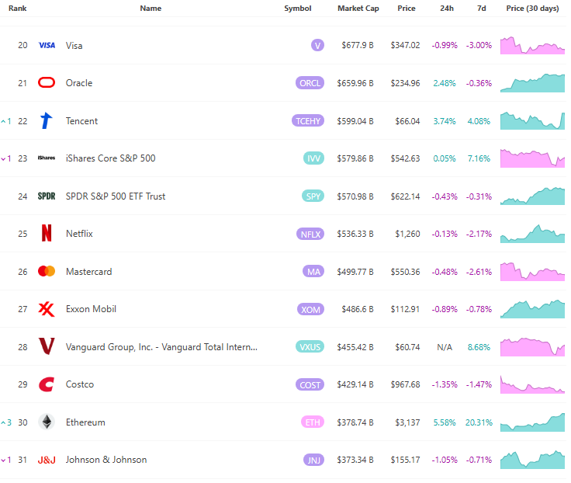This screenshot has width=571, height=483.
Task: Open Ethereum 30-day price chart
Action: pyautogui.click(x=532, y=422)
